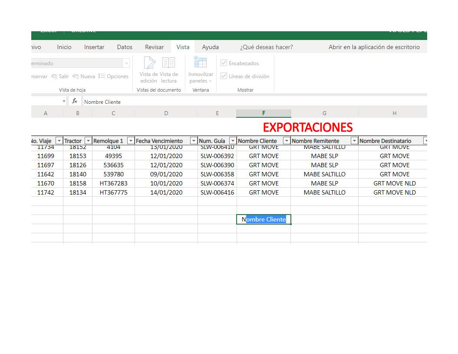Toggle the Líneas de división checkbox

pos(224,76)
